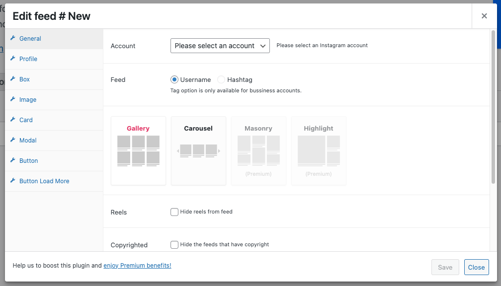The height and width of the screenshot is (286, 501).
Task: Enable Hide reels from feed checkbox
Action: tap(174, 212)
